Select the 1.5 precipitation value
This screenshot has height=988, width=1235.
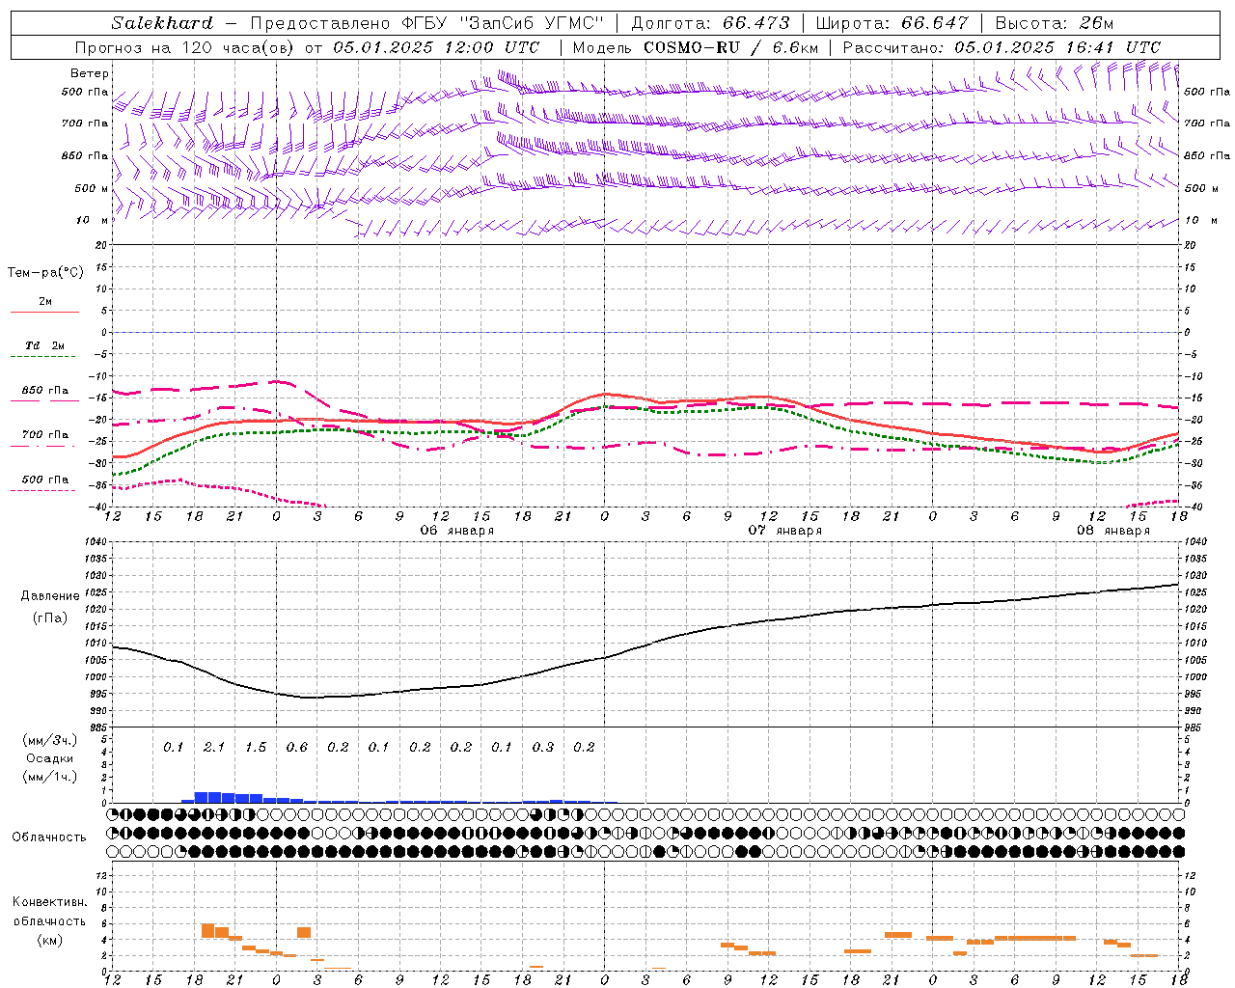[256, 748]
